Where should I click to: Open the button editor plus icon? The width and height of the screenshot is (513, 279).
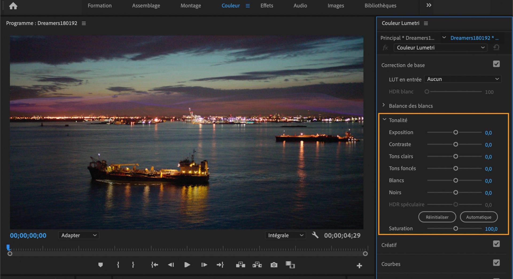click(x=359, y=266)
